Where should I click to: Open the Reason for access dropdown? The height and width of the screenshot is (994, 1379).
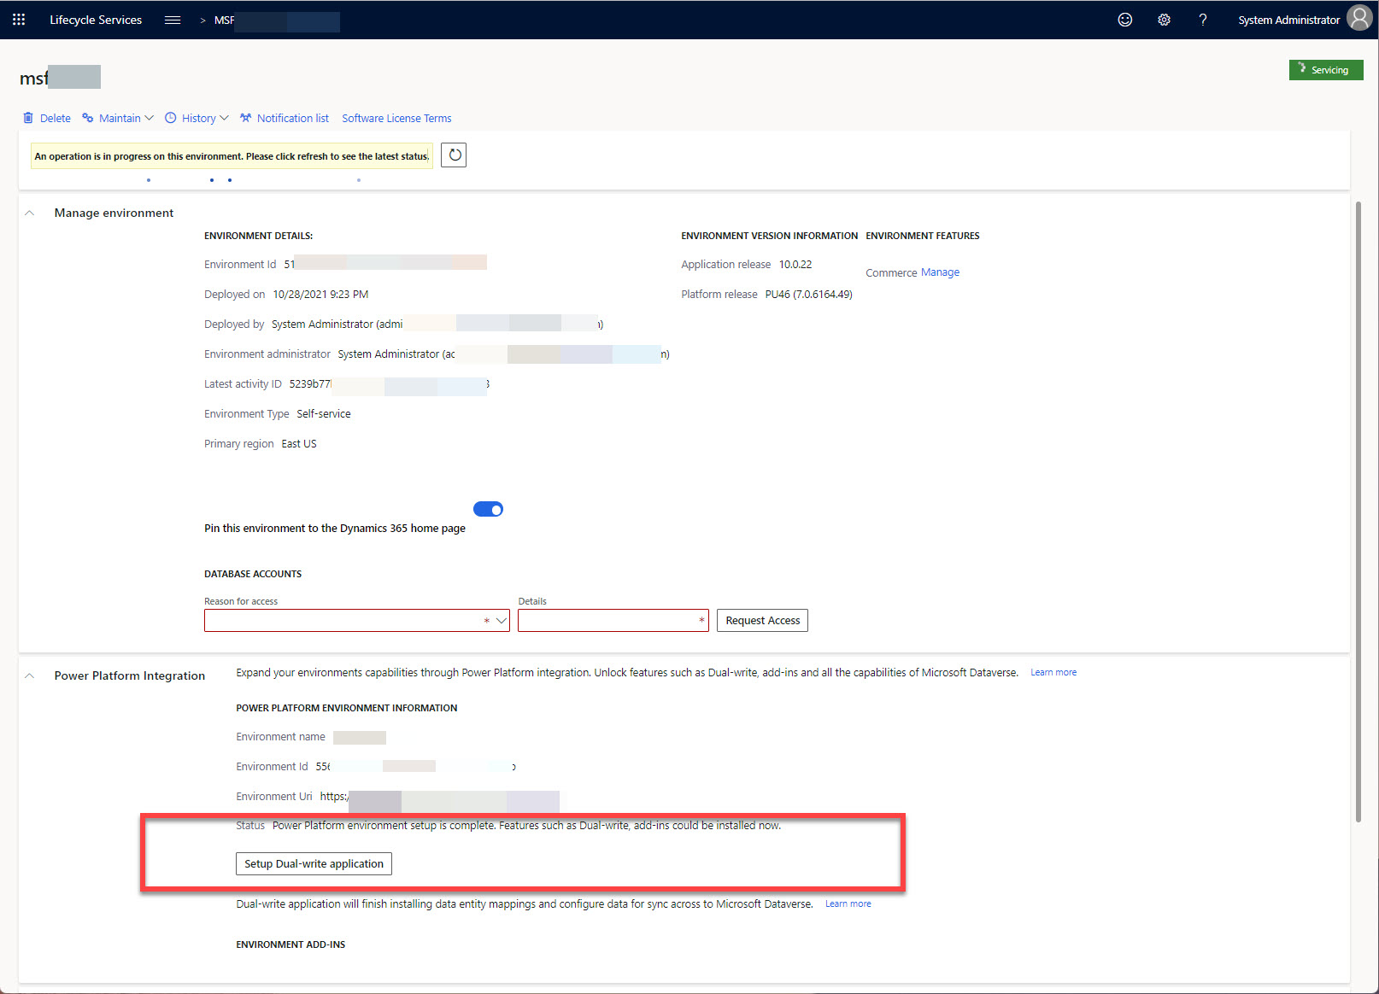point(502,620)
